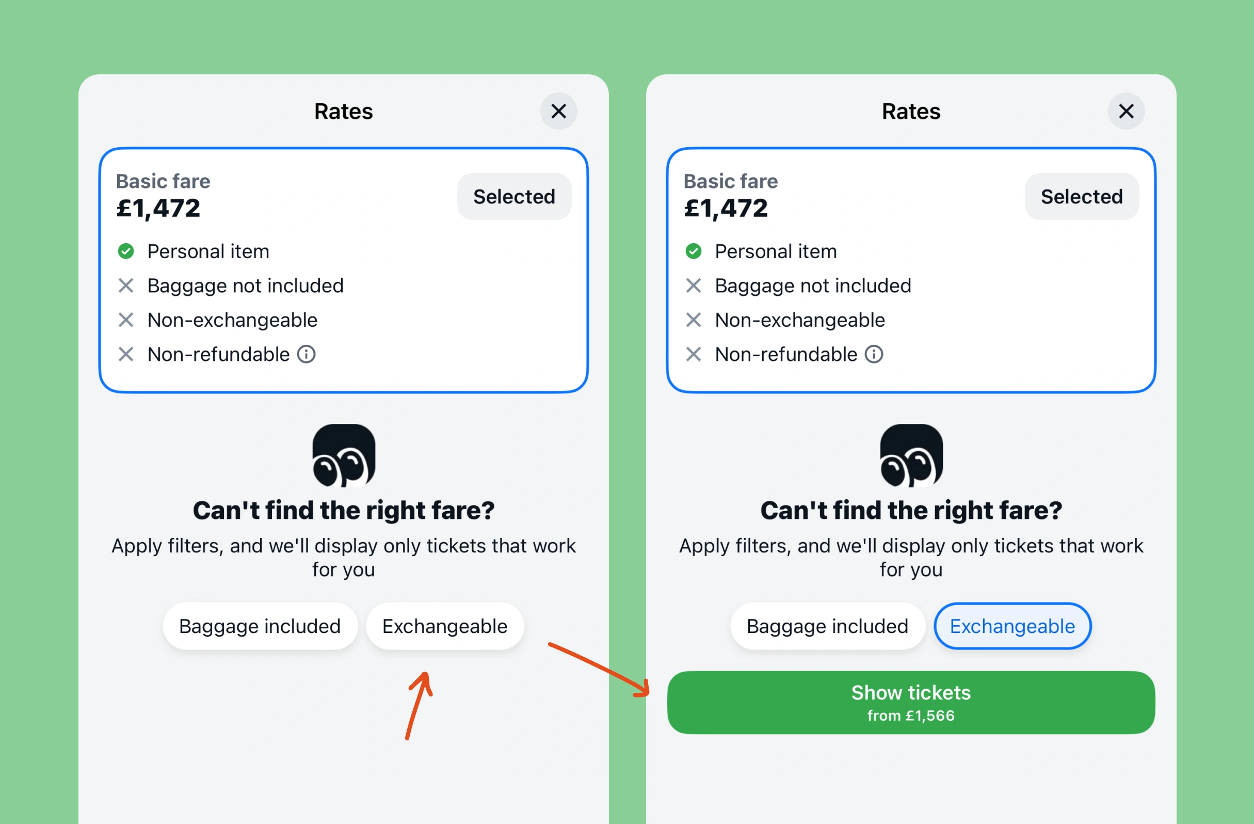The height and width of the screenshot is (824, 1254).
Task: Open Non-refundable info icon in left panel
Action: 306,354
